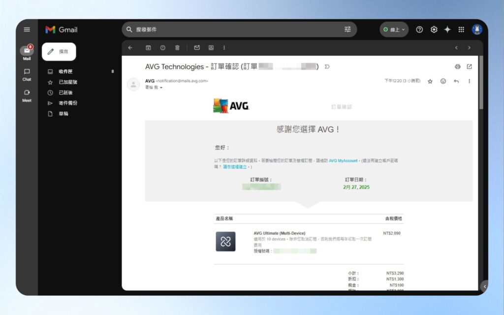
Task: Reply to the AVG email
Action: tap(456, 81)
